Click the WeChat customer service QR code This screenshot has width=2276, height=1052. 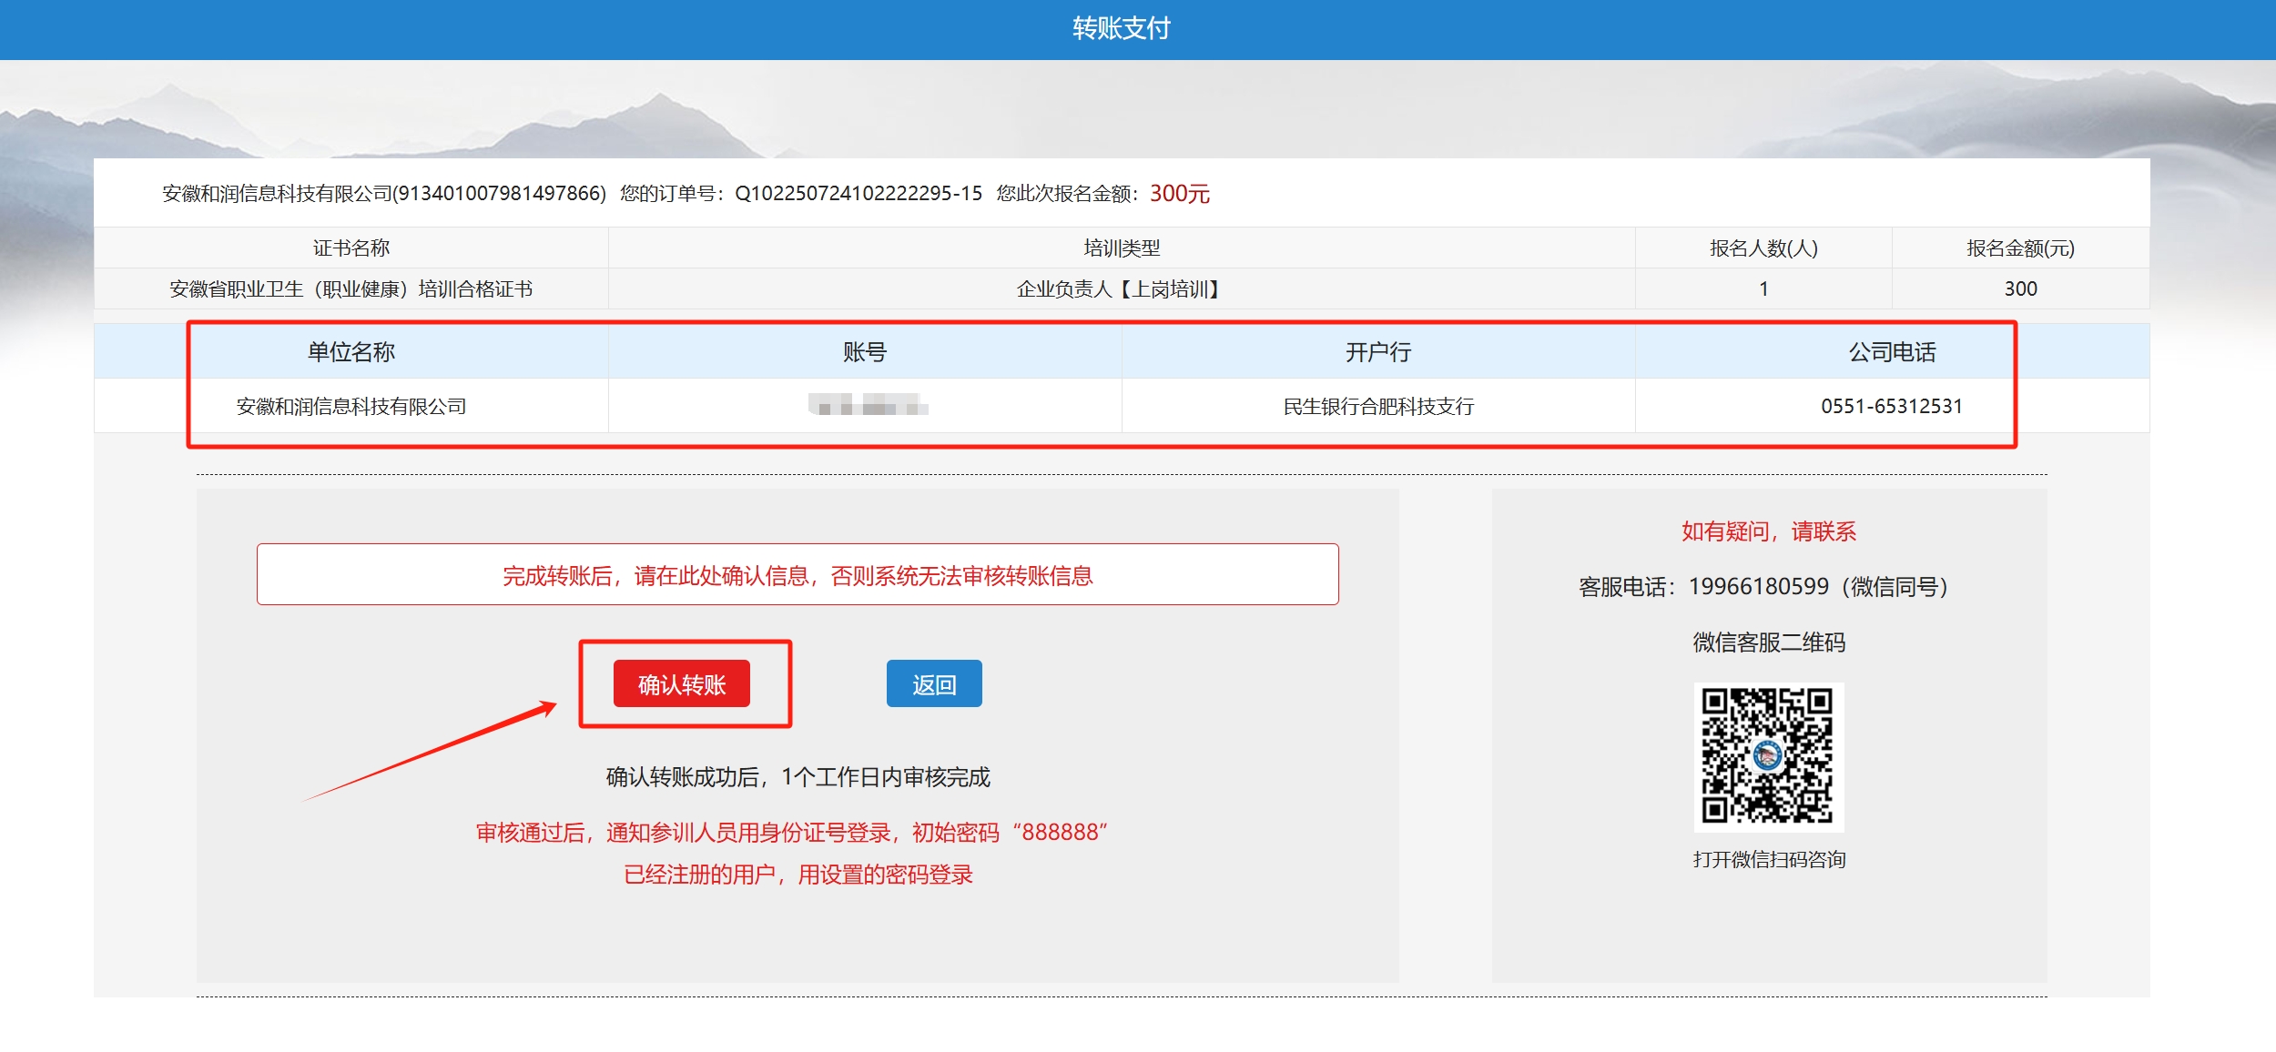click(1768, 756)
